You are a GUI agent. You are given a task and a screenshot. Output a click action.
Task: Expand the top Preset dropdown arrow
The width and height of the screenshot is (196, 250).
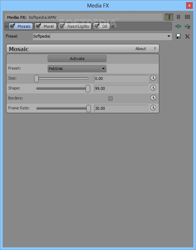(169, 36)
